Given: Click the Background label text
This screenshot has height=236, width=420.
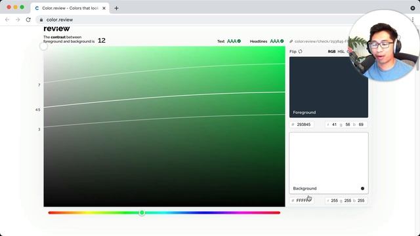Looking at the screenshot, I should (304, 188).
